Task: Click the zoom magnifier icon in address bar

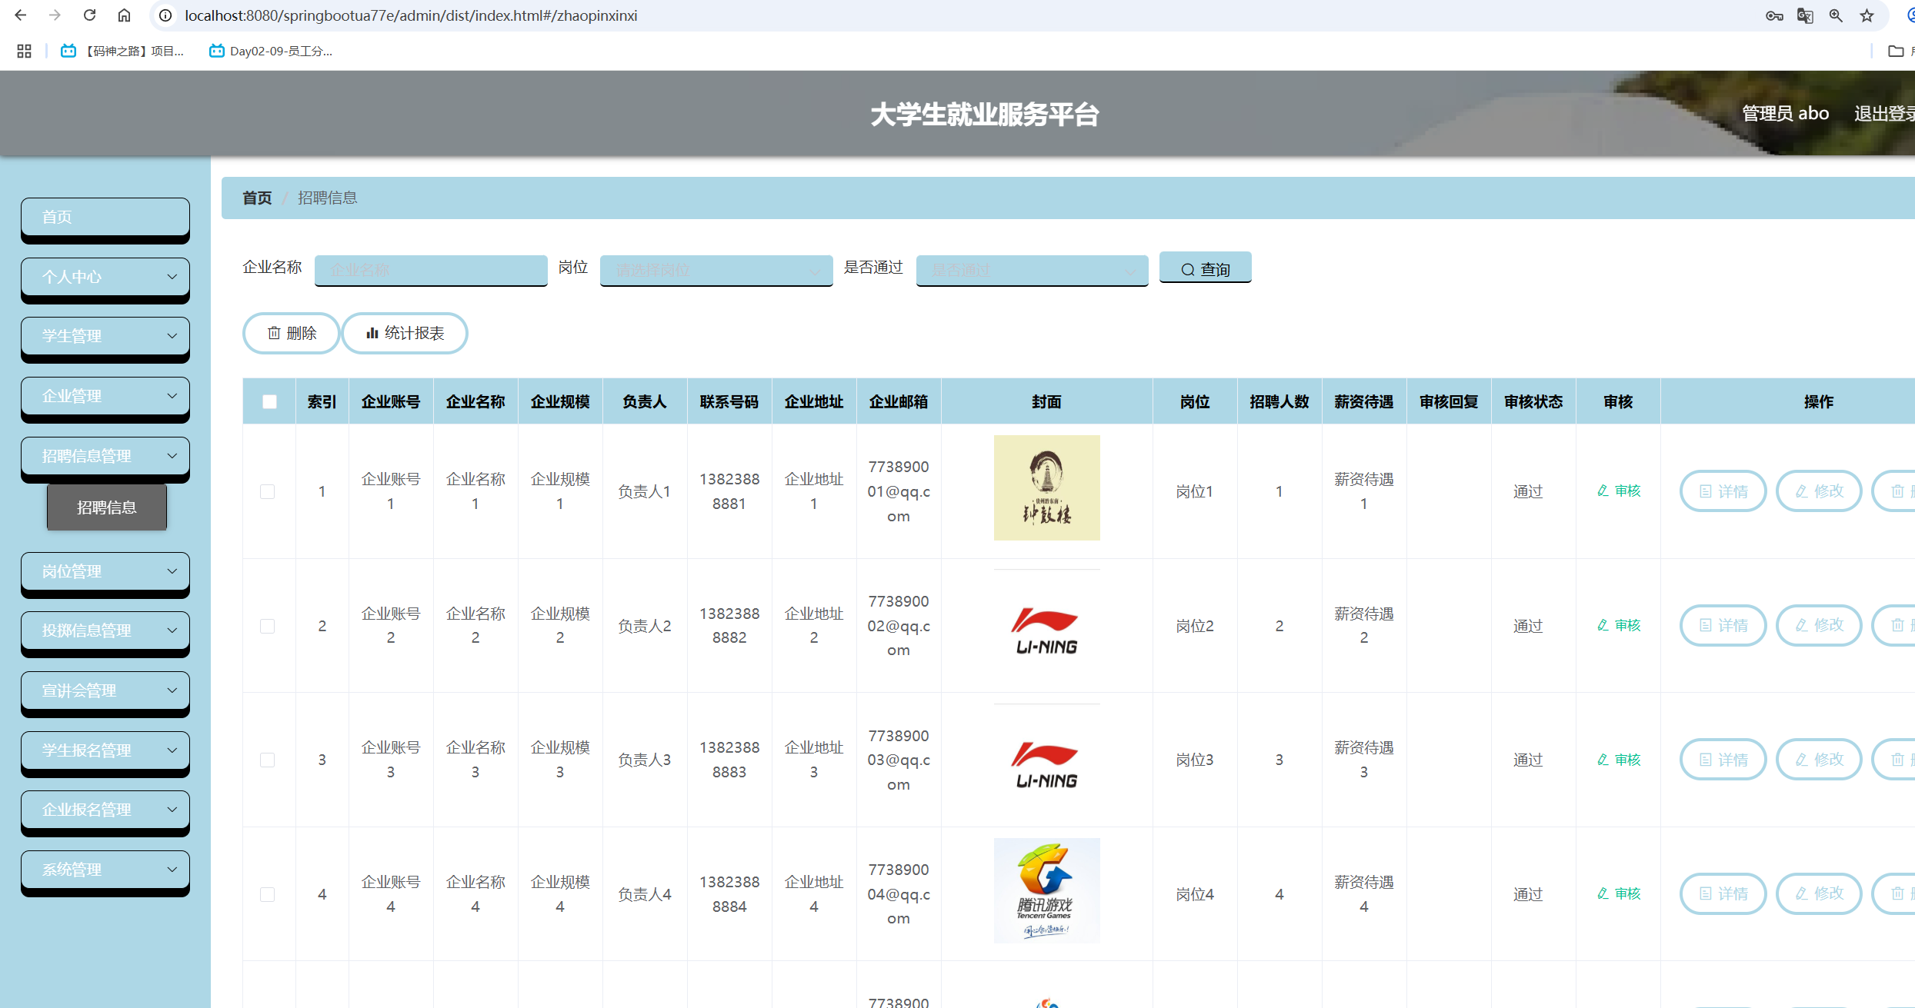Action: [x=1836, y=15]
